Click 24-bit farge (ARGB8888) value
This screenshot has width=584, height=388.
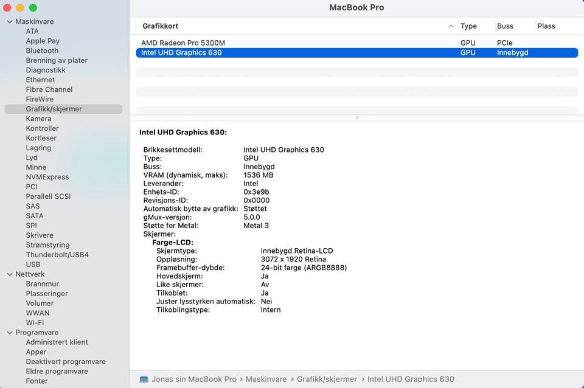(x=304, y=268)
